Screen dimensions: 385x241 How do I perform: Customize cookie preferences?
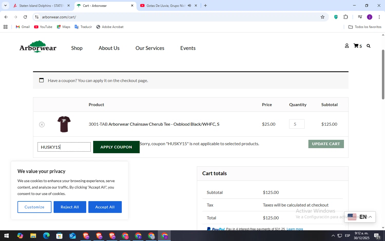pos(34,207)
